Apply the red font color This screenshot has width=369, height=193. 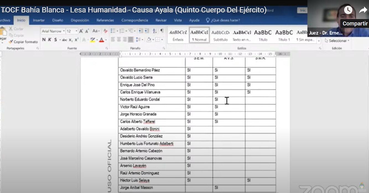[101, 40]
